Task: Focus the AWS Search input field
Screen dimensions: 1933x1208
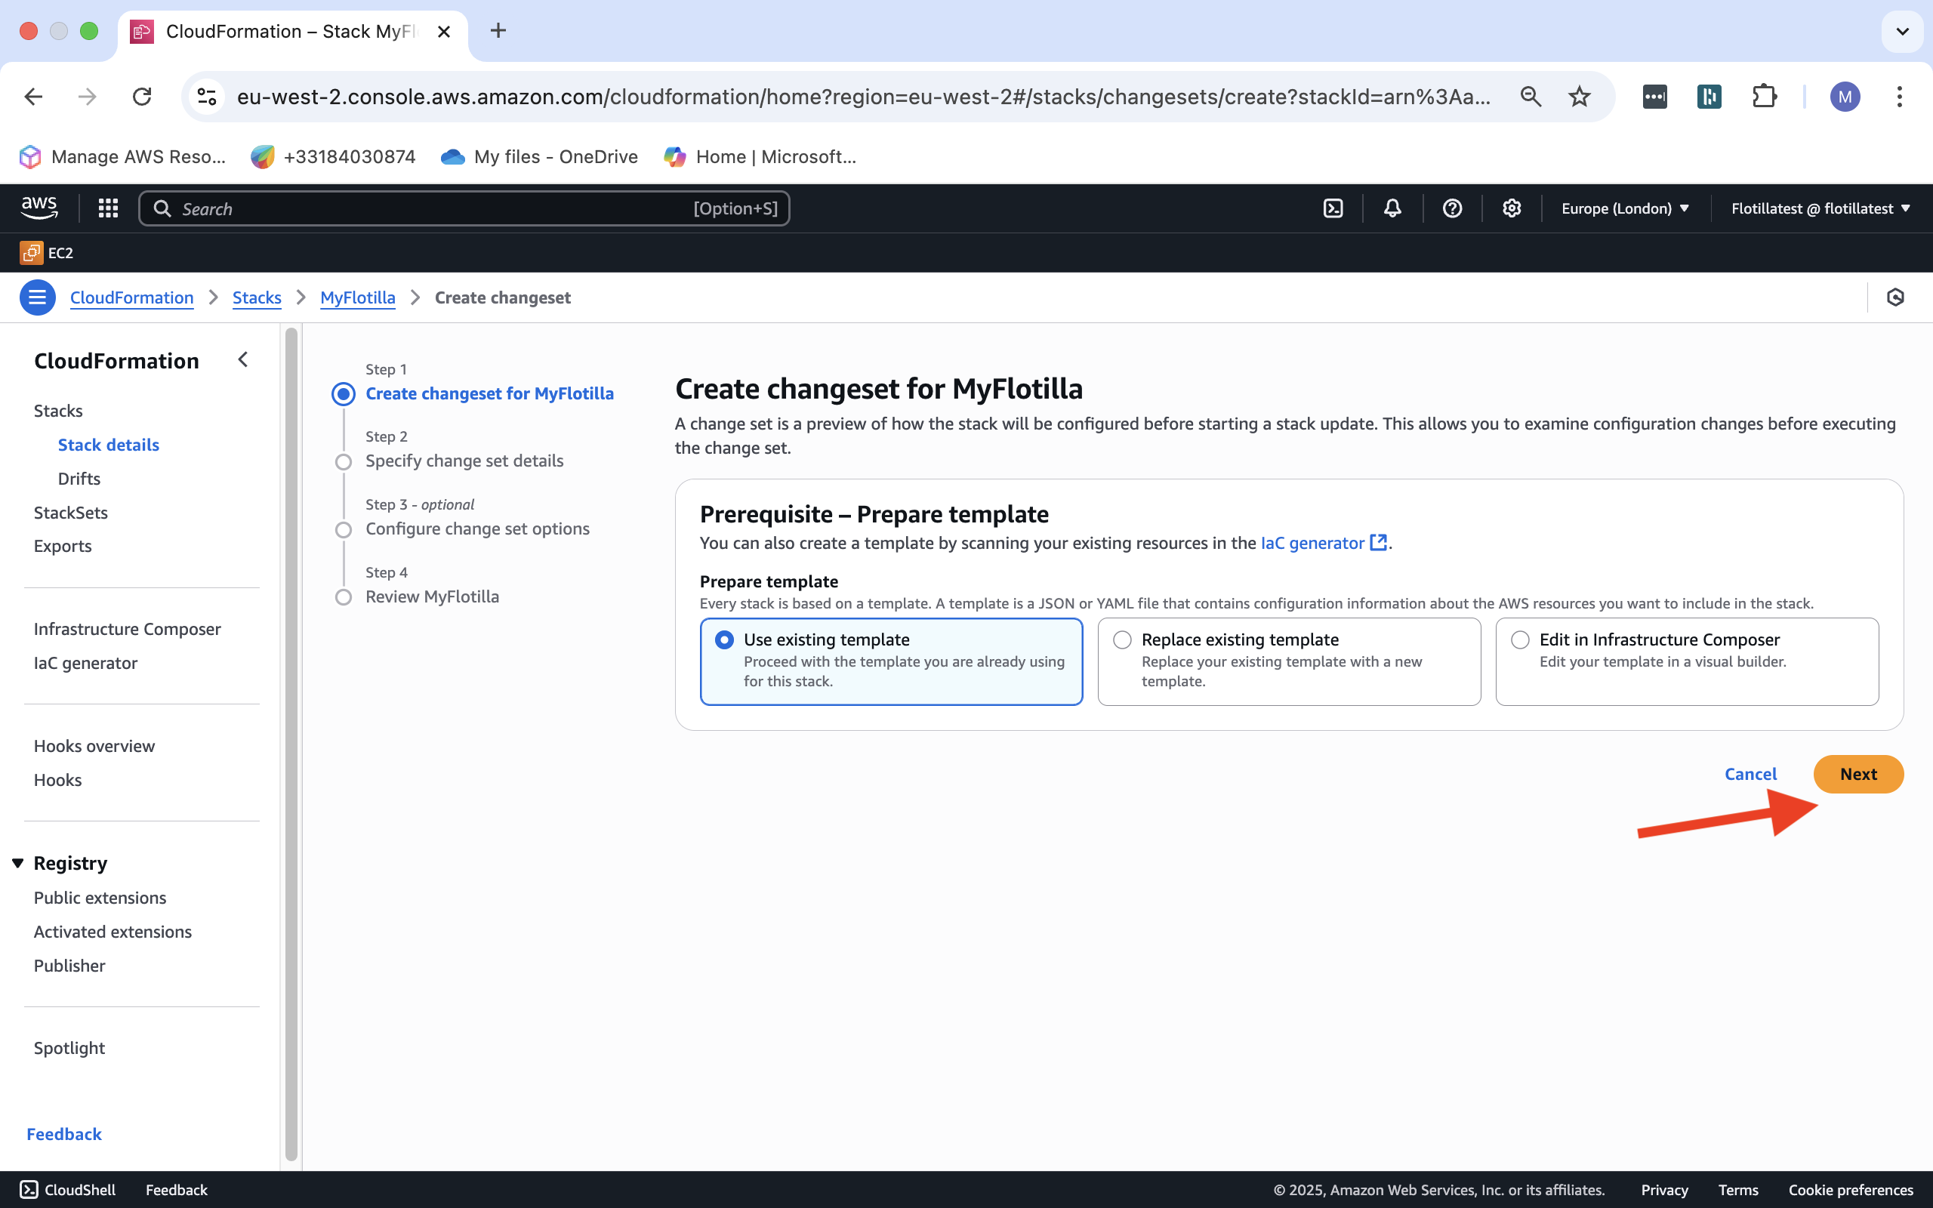Action: [x=431, y=208]
